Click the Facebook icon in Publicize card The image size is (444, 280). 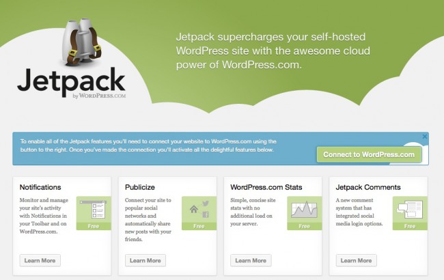pos(206,214)
